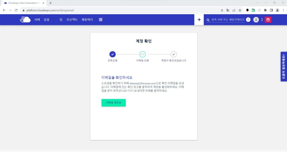The width and height of the screenshot is (287, 152).
Task: Open the 도움이 필요하세요? side tab
Action: 284,66
